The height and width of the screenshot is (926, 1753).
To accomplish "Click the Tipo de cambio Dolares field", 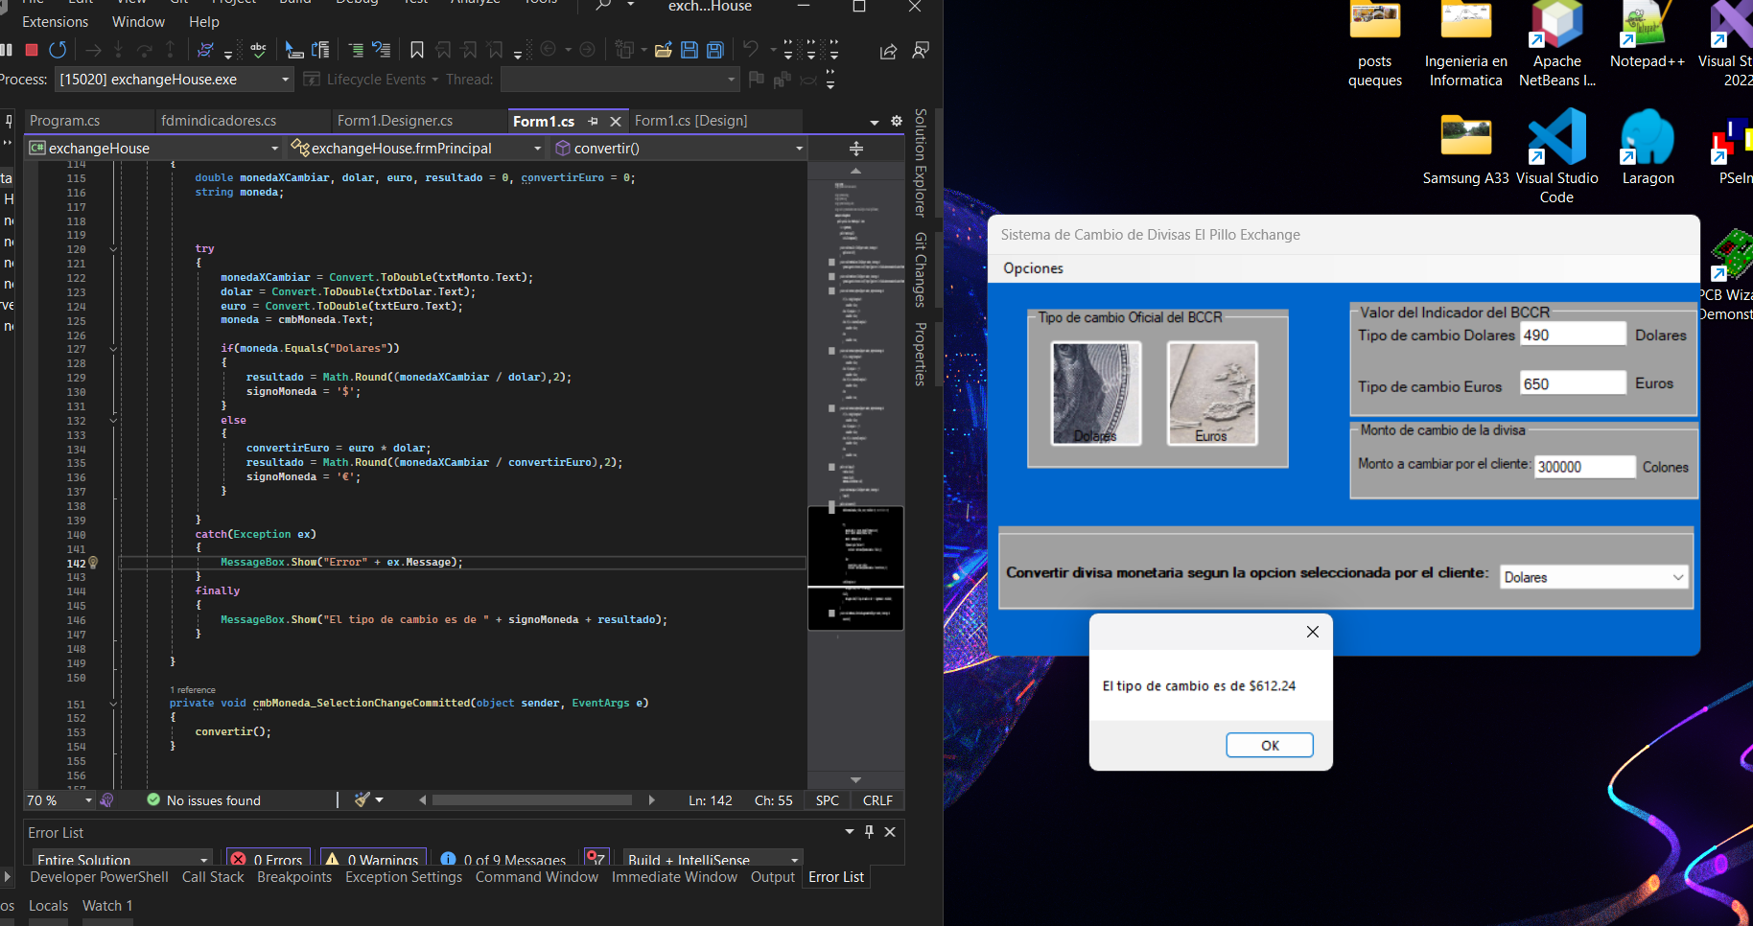I will coord(1573,335).
